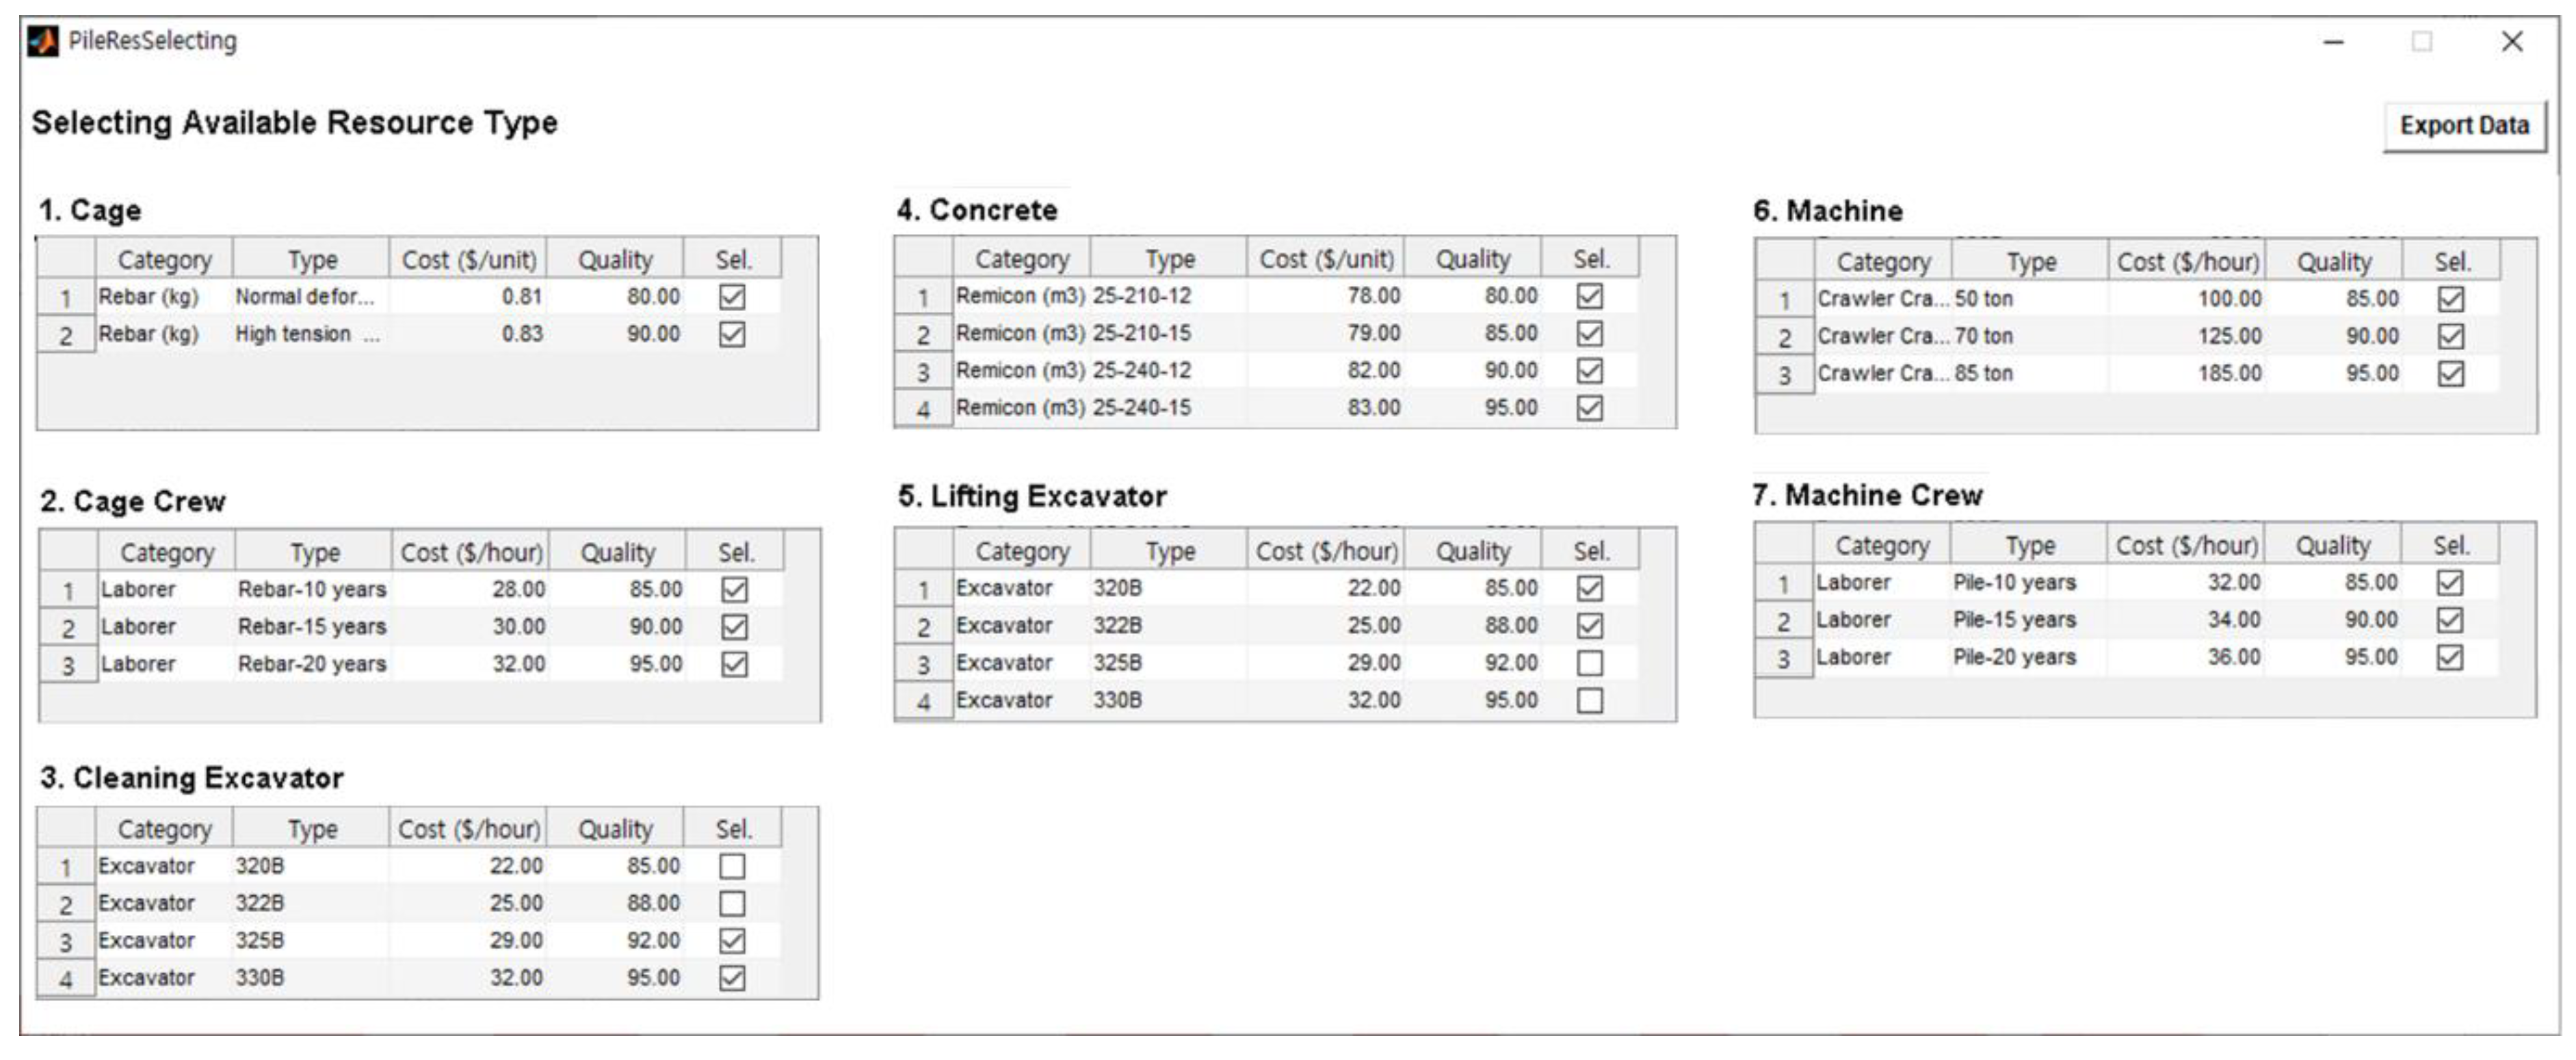Check 322B excavator in Cleaning Excavator table
The image size is (2576, 1060).
(732, 904)
